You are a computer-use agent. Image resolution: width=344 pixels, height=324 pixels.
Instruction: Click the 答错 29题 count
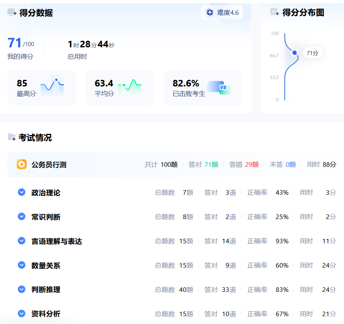click(252, 165)
